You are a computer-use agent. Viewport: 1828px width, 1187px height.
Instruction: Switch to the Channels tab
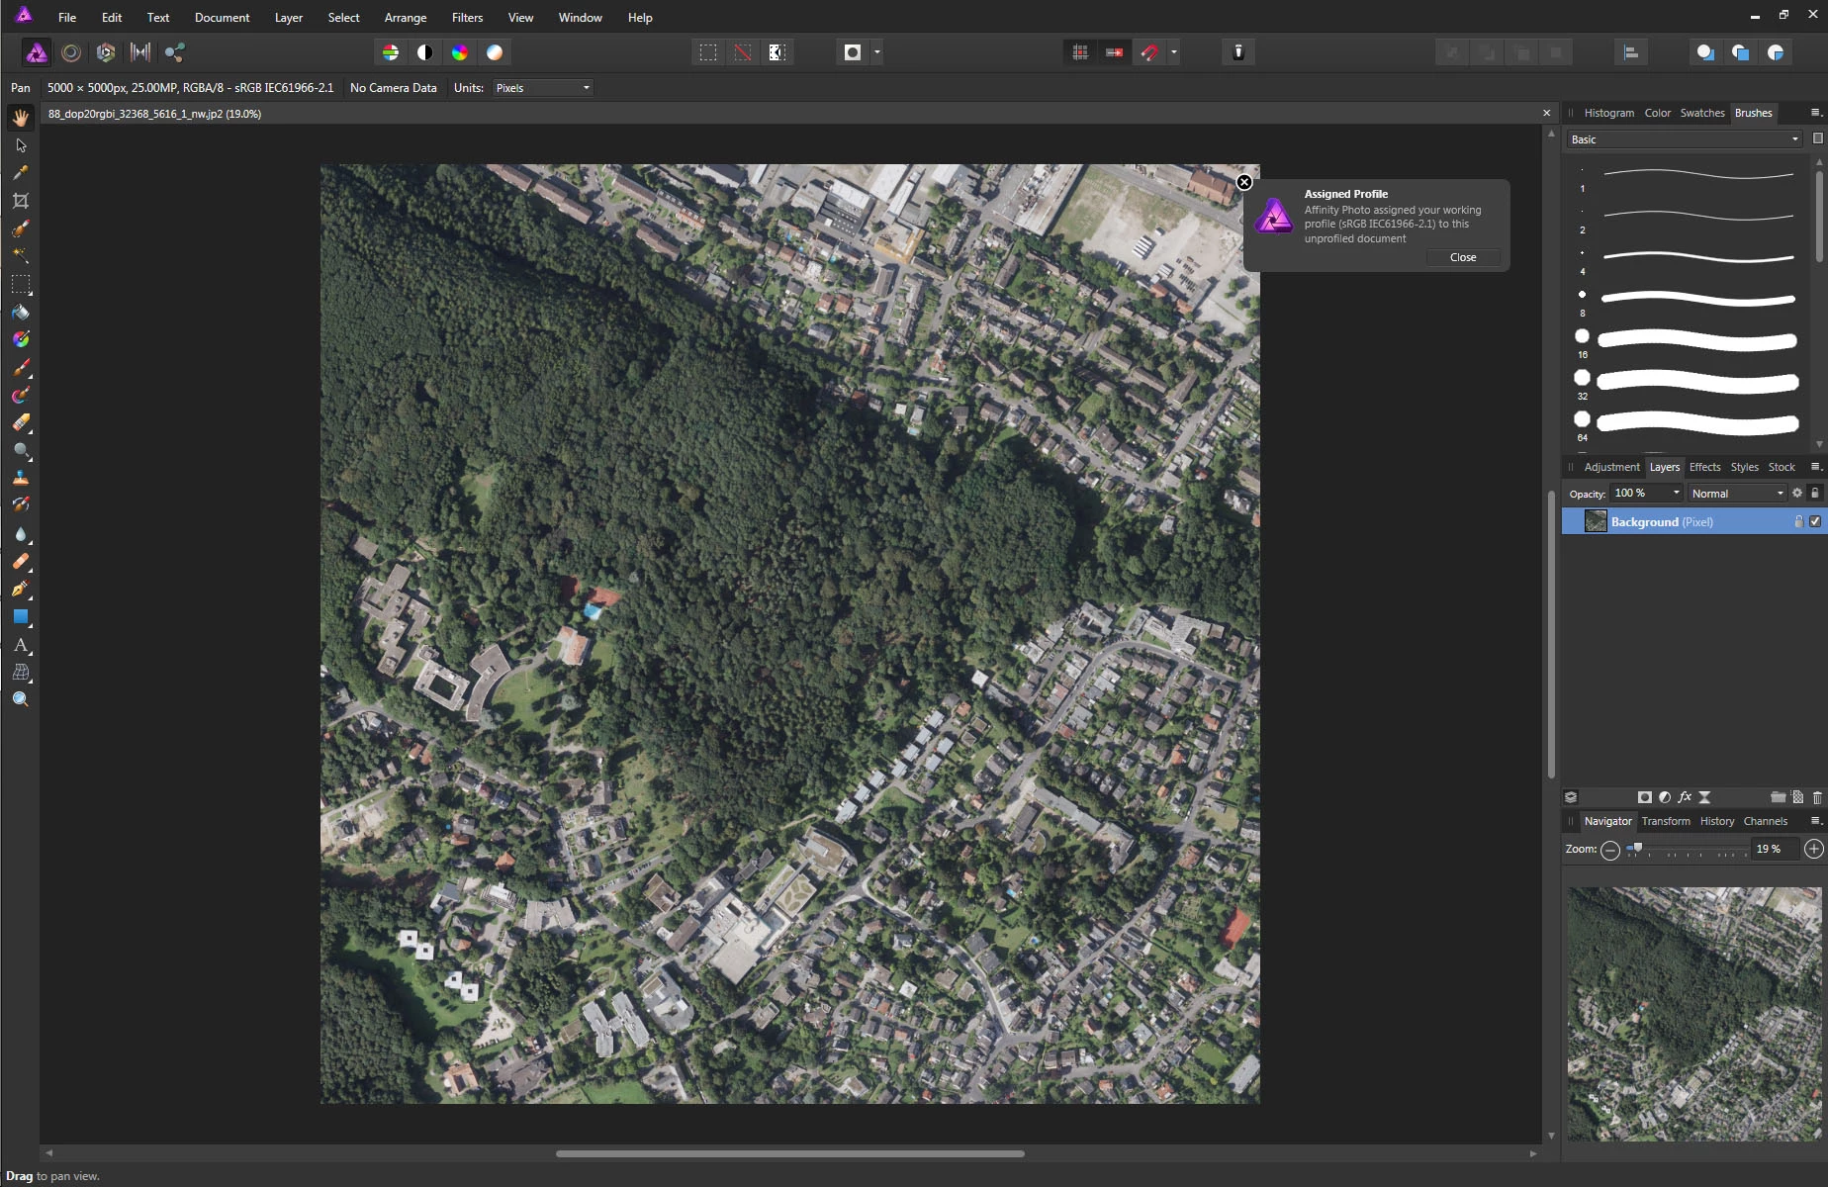1765,821
